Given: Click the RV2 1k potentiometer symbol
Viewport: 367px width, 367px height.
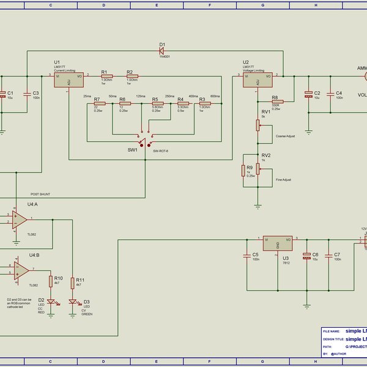Looking at the screenshot, I should click(x=258, y=169).
